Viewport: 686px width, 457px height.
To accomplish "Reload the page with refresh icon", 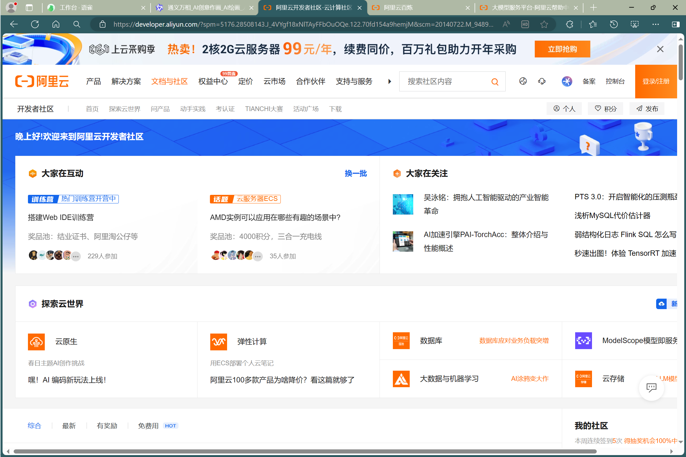I will pyautogui.click(x=35, y=24).
